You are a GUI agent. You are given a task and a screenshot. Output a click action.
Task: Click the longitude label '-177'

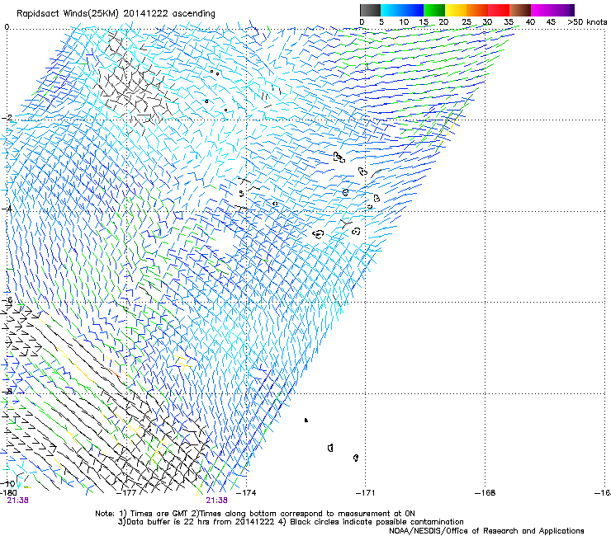tap(126, 493)
